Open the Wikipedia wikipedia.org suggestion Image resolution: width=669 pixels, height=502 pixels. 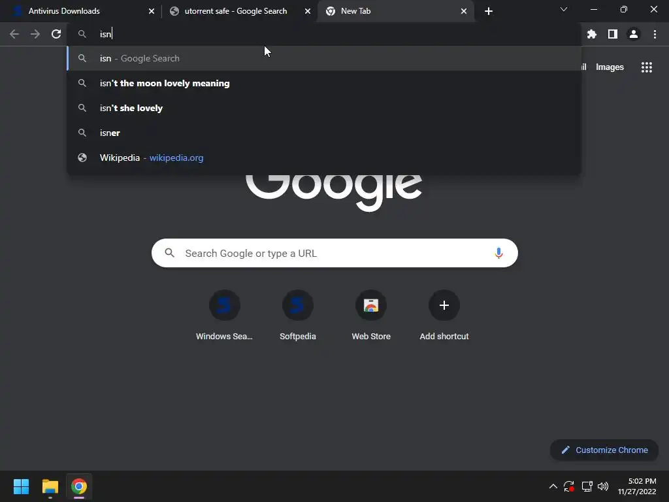point(324,158)
